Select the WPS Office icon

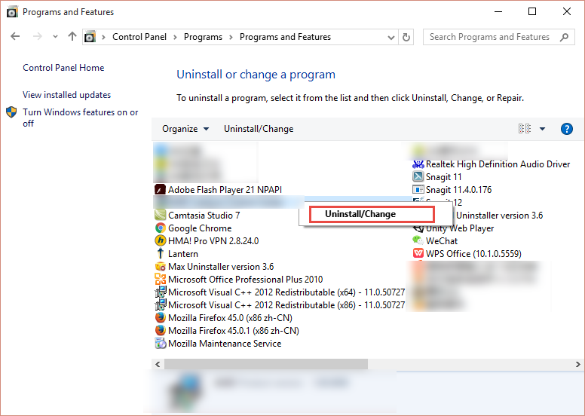click(x=418, y=253)
